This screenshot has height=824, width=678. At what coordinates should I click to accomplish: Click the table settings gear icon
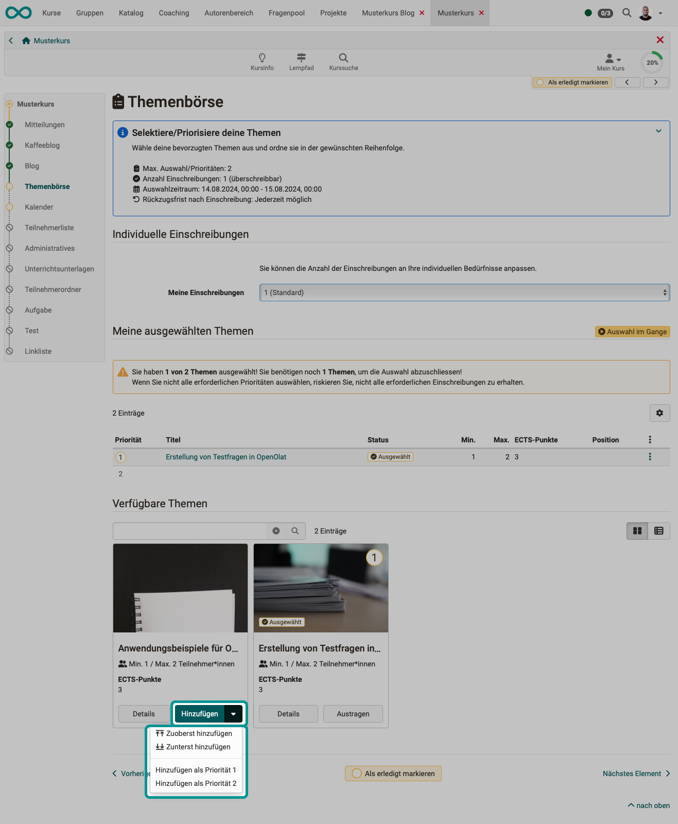tap(659, 413)
